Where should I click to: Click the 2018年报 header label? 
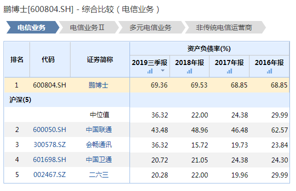(x=189, y=62)
